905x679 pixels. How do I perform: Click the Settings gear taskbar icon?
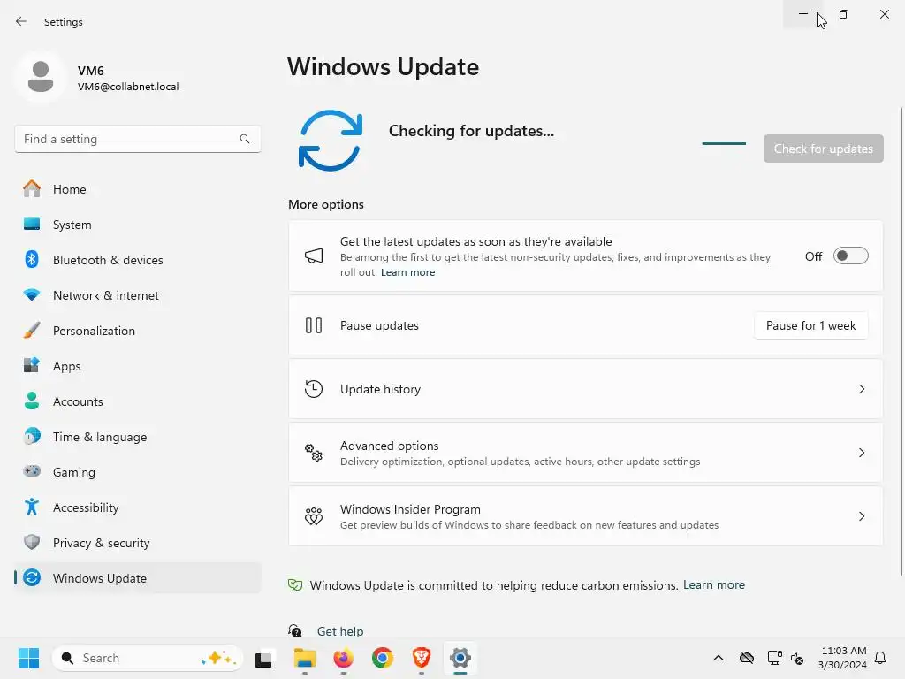click(x=460, y=658)
